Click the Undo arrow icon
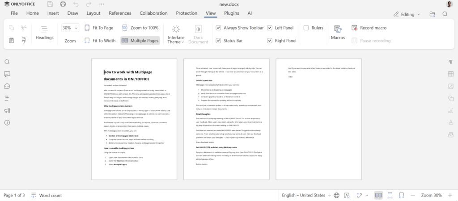The width and height of the screenshot is (458, 201). click(x=76, y=4)
